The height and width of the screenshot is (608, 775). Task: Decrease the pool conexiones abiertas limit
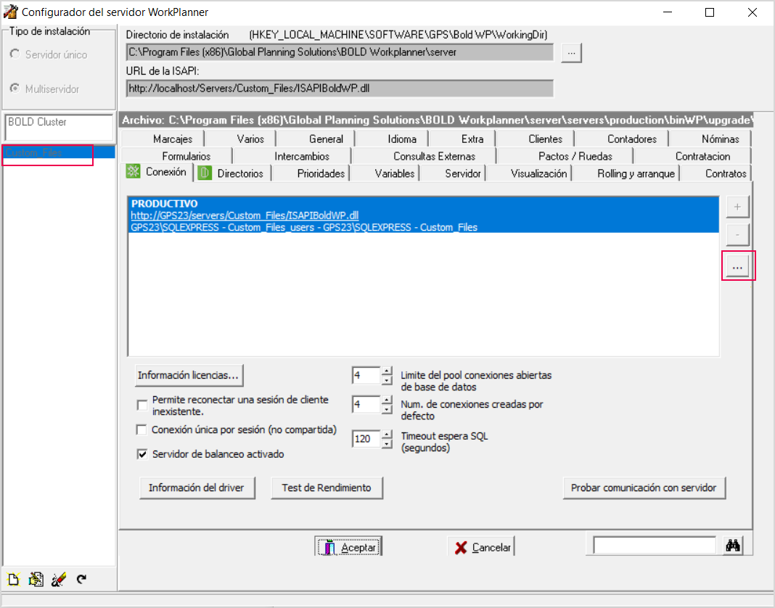pyautogui.click(x=387, y=380)
